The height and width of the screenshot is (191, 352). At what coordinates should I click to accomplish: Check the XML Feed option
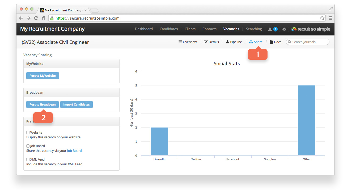pos(28,160)
